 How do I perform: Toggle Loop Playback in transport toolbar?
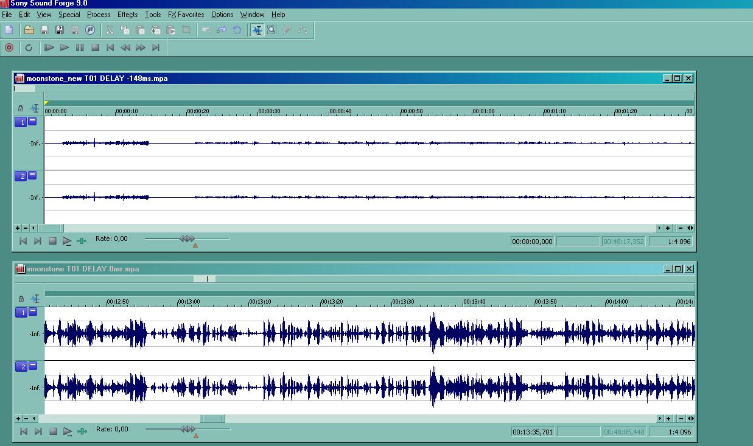(29, 47)
